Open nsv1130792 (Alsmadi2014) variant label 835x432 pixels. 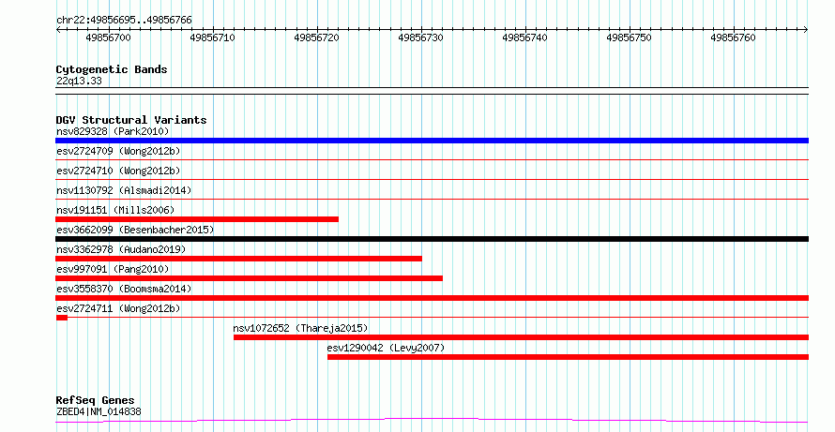(x=124, y=190)
